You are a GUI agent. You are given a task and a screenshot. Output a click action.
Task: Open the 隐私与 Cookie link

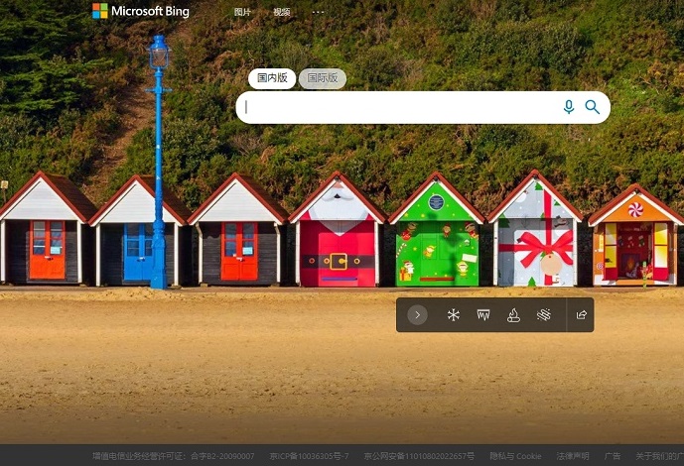click(515, 456)
